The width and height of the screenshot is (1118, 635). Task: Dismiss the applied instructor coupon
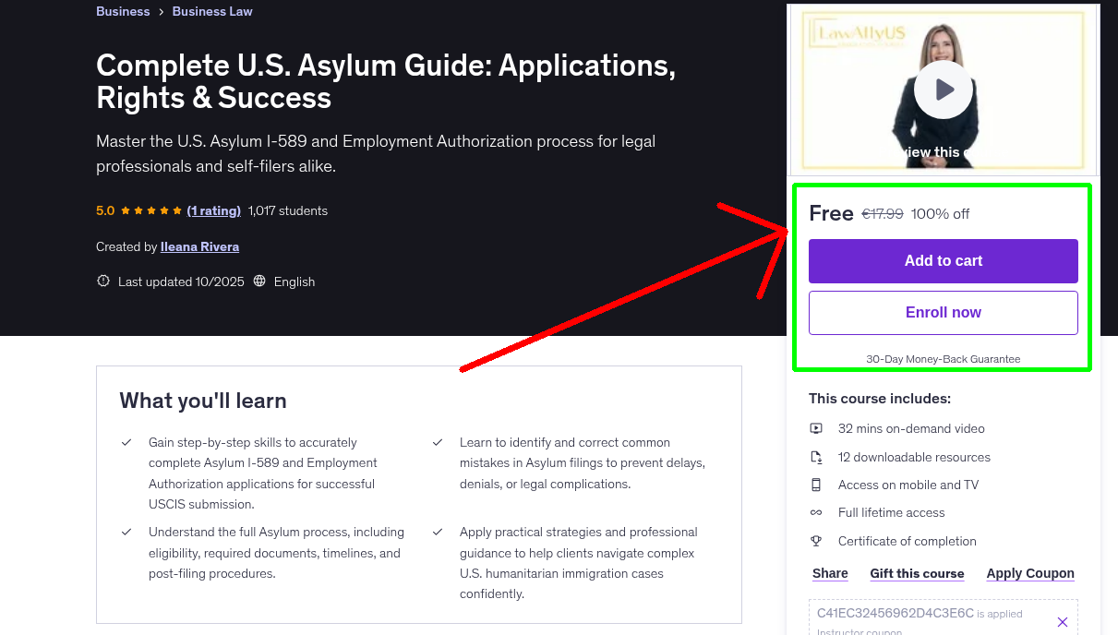coord(1063,621)
